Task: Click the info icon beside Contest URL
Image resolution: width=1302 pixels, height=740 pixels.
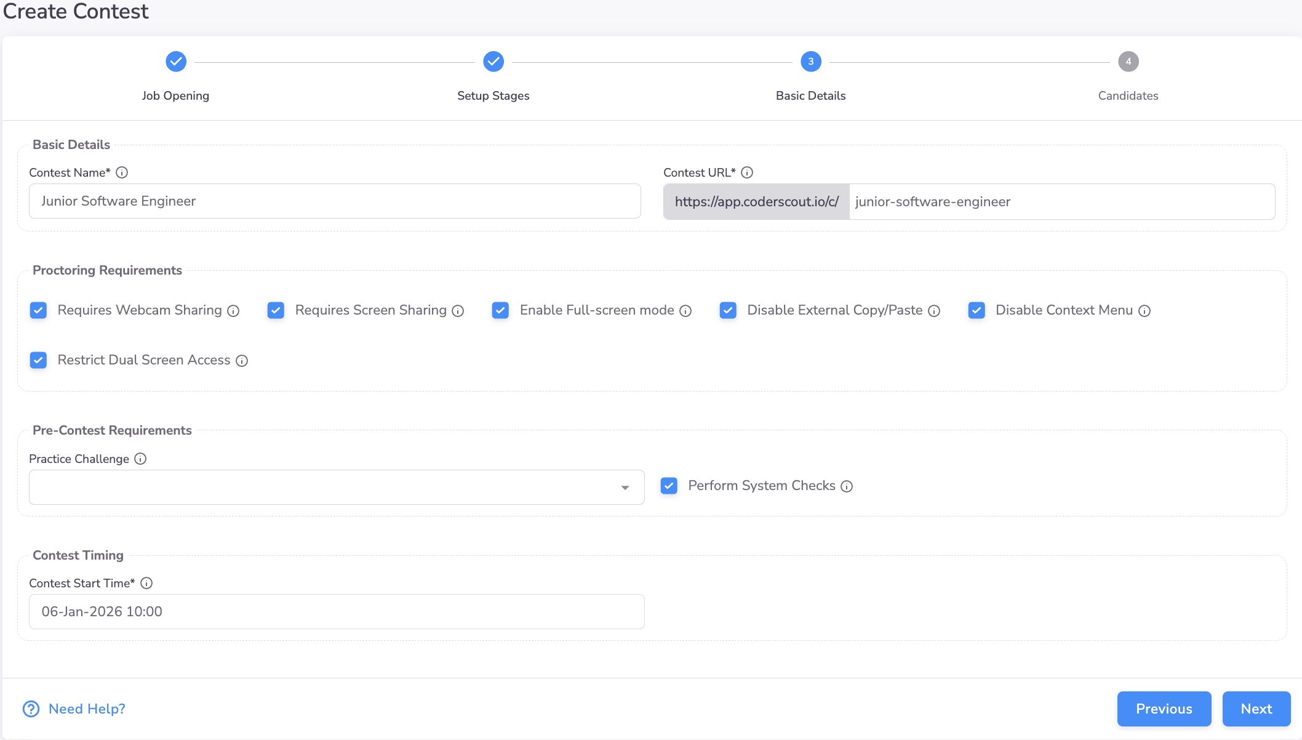Action: 747,172
